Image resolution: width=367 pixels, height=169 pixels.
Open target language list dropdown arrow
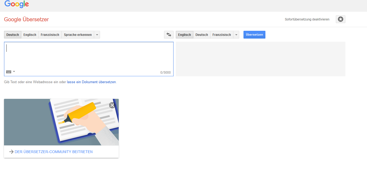pos(236,35)
